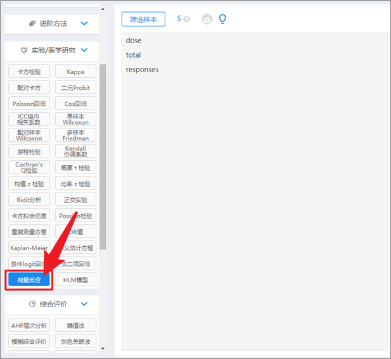Image resolution: width=391 pixels, height=359 pixels.
Task: Select the Poisson回归 method
Action: (x=29, y=103)
